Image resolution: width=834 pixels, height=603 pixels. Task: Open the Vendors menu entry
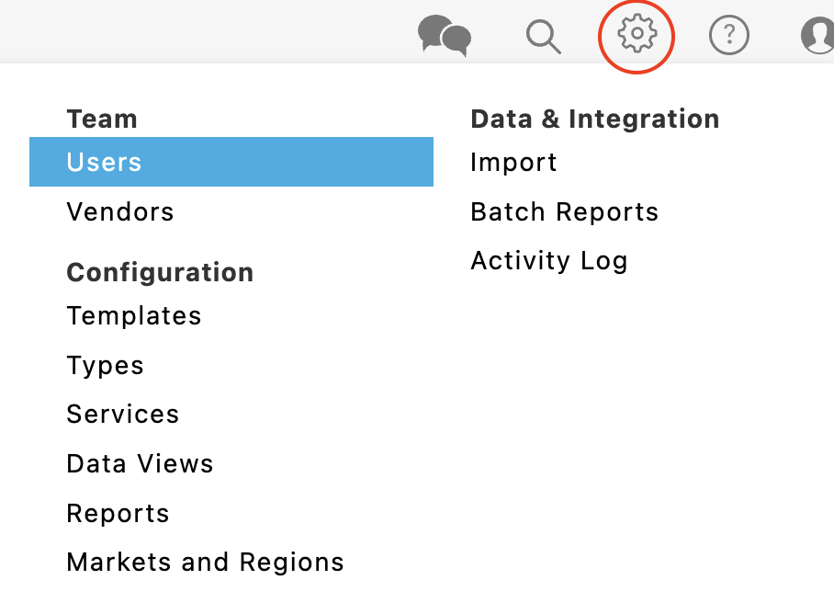[x=120, y=211]
